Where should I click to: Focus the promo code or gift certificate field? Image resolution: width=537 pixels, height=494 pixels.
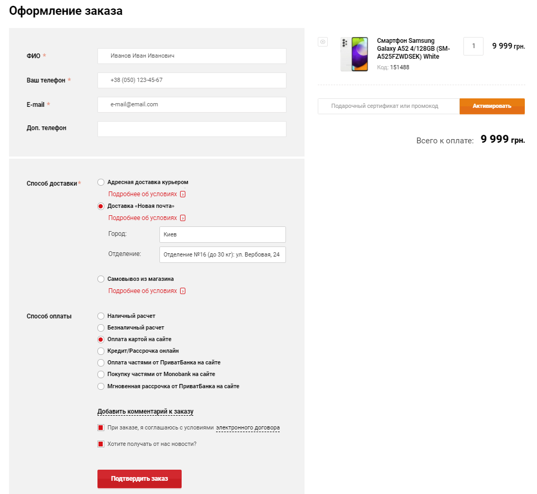point(388,106)
